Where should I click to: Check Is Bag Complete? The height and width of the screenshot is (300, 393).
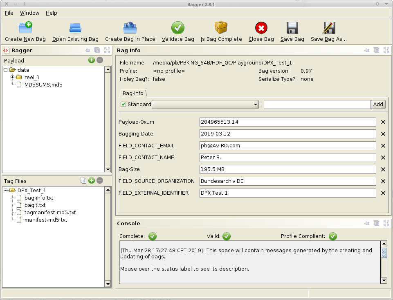(221, 28)
